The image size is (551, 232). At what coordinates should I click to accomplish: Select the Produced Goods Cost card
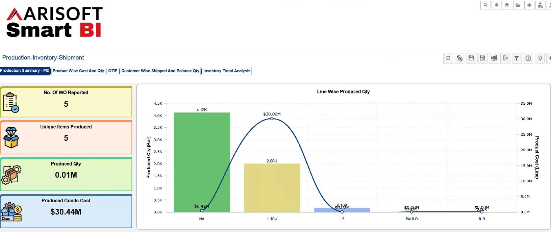click(66, 211)
